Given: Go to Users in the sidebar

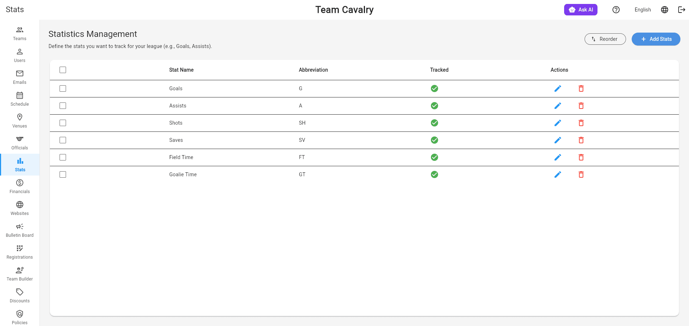Looking at the screenshot, I should click(20, 56).
